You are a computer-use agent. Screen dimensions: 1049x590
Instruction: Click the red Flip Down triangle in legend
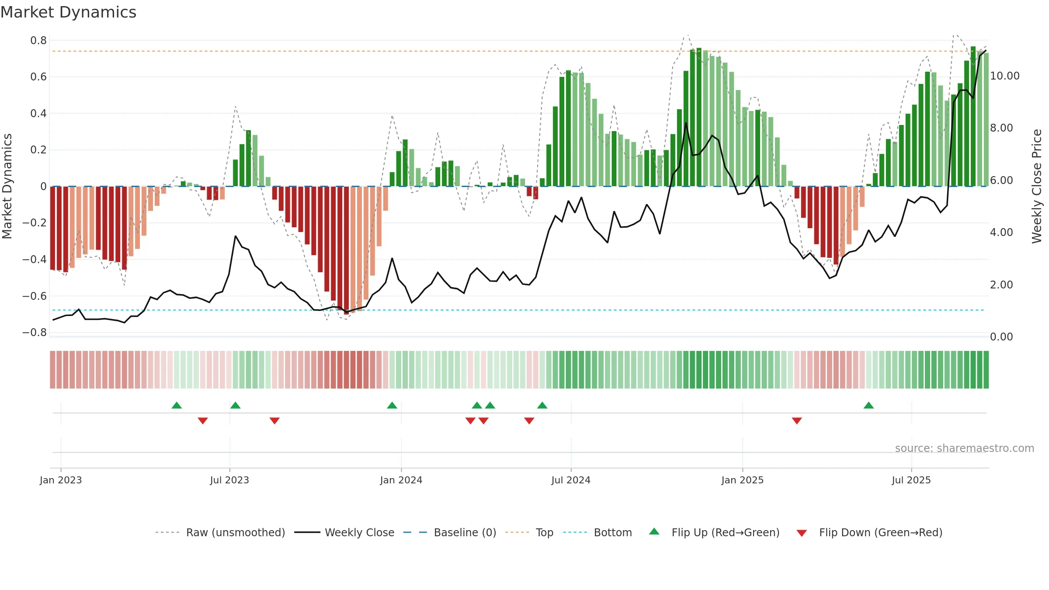[x=802, y=533]
